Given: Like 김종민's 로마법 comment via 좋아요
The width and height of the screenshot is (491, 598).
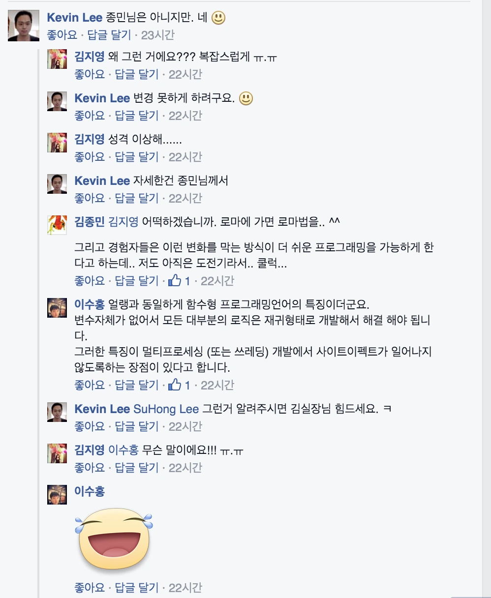Looking at the screenshot, I should click(x=89, y=280).
